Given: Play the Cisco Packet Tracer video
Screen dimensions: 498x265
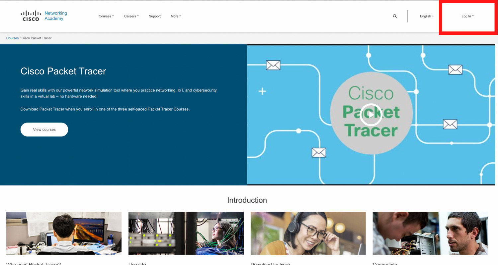Looking at the screenshot, I should (x=371, y=115).
